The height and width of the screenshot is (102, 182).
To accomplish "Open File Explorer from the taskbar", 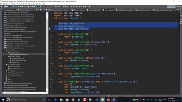I will click(61, 99).
